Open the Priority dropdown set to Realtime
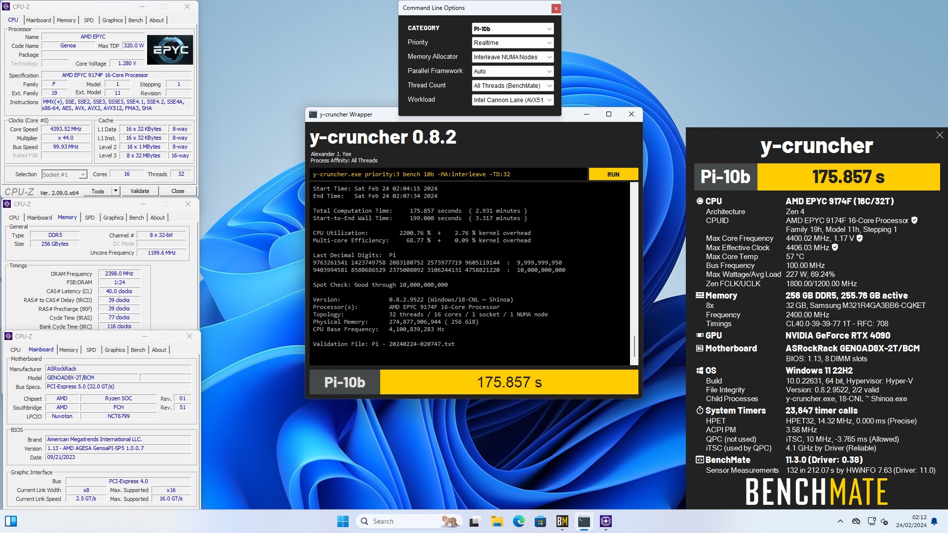Viewport: 948px width, 533px height. point(513,43)
